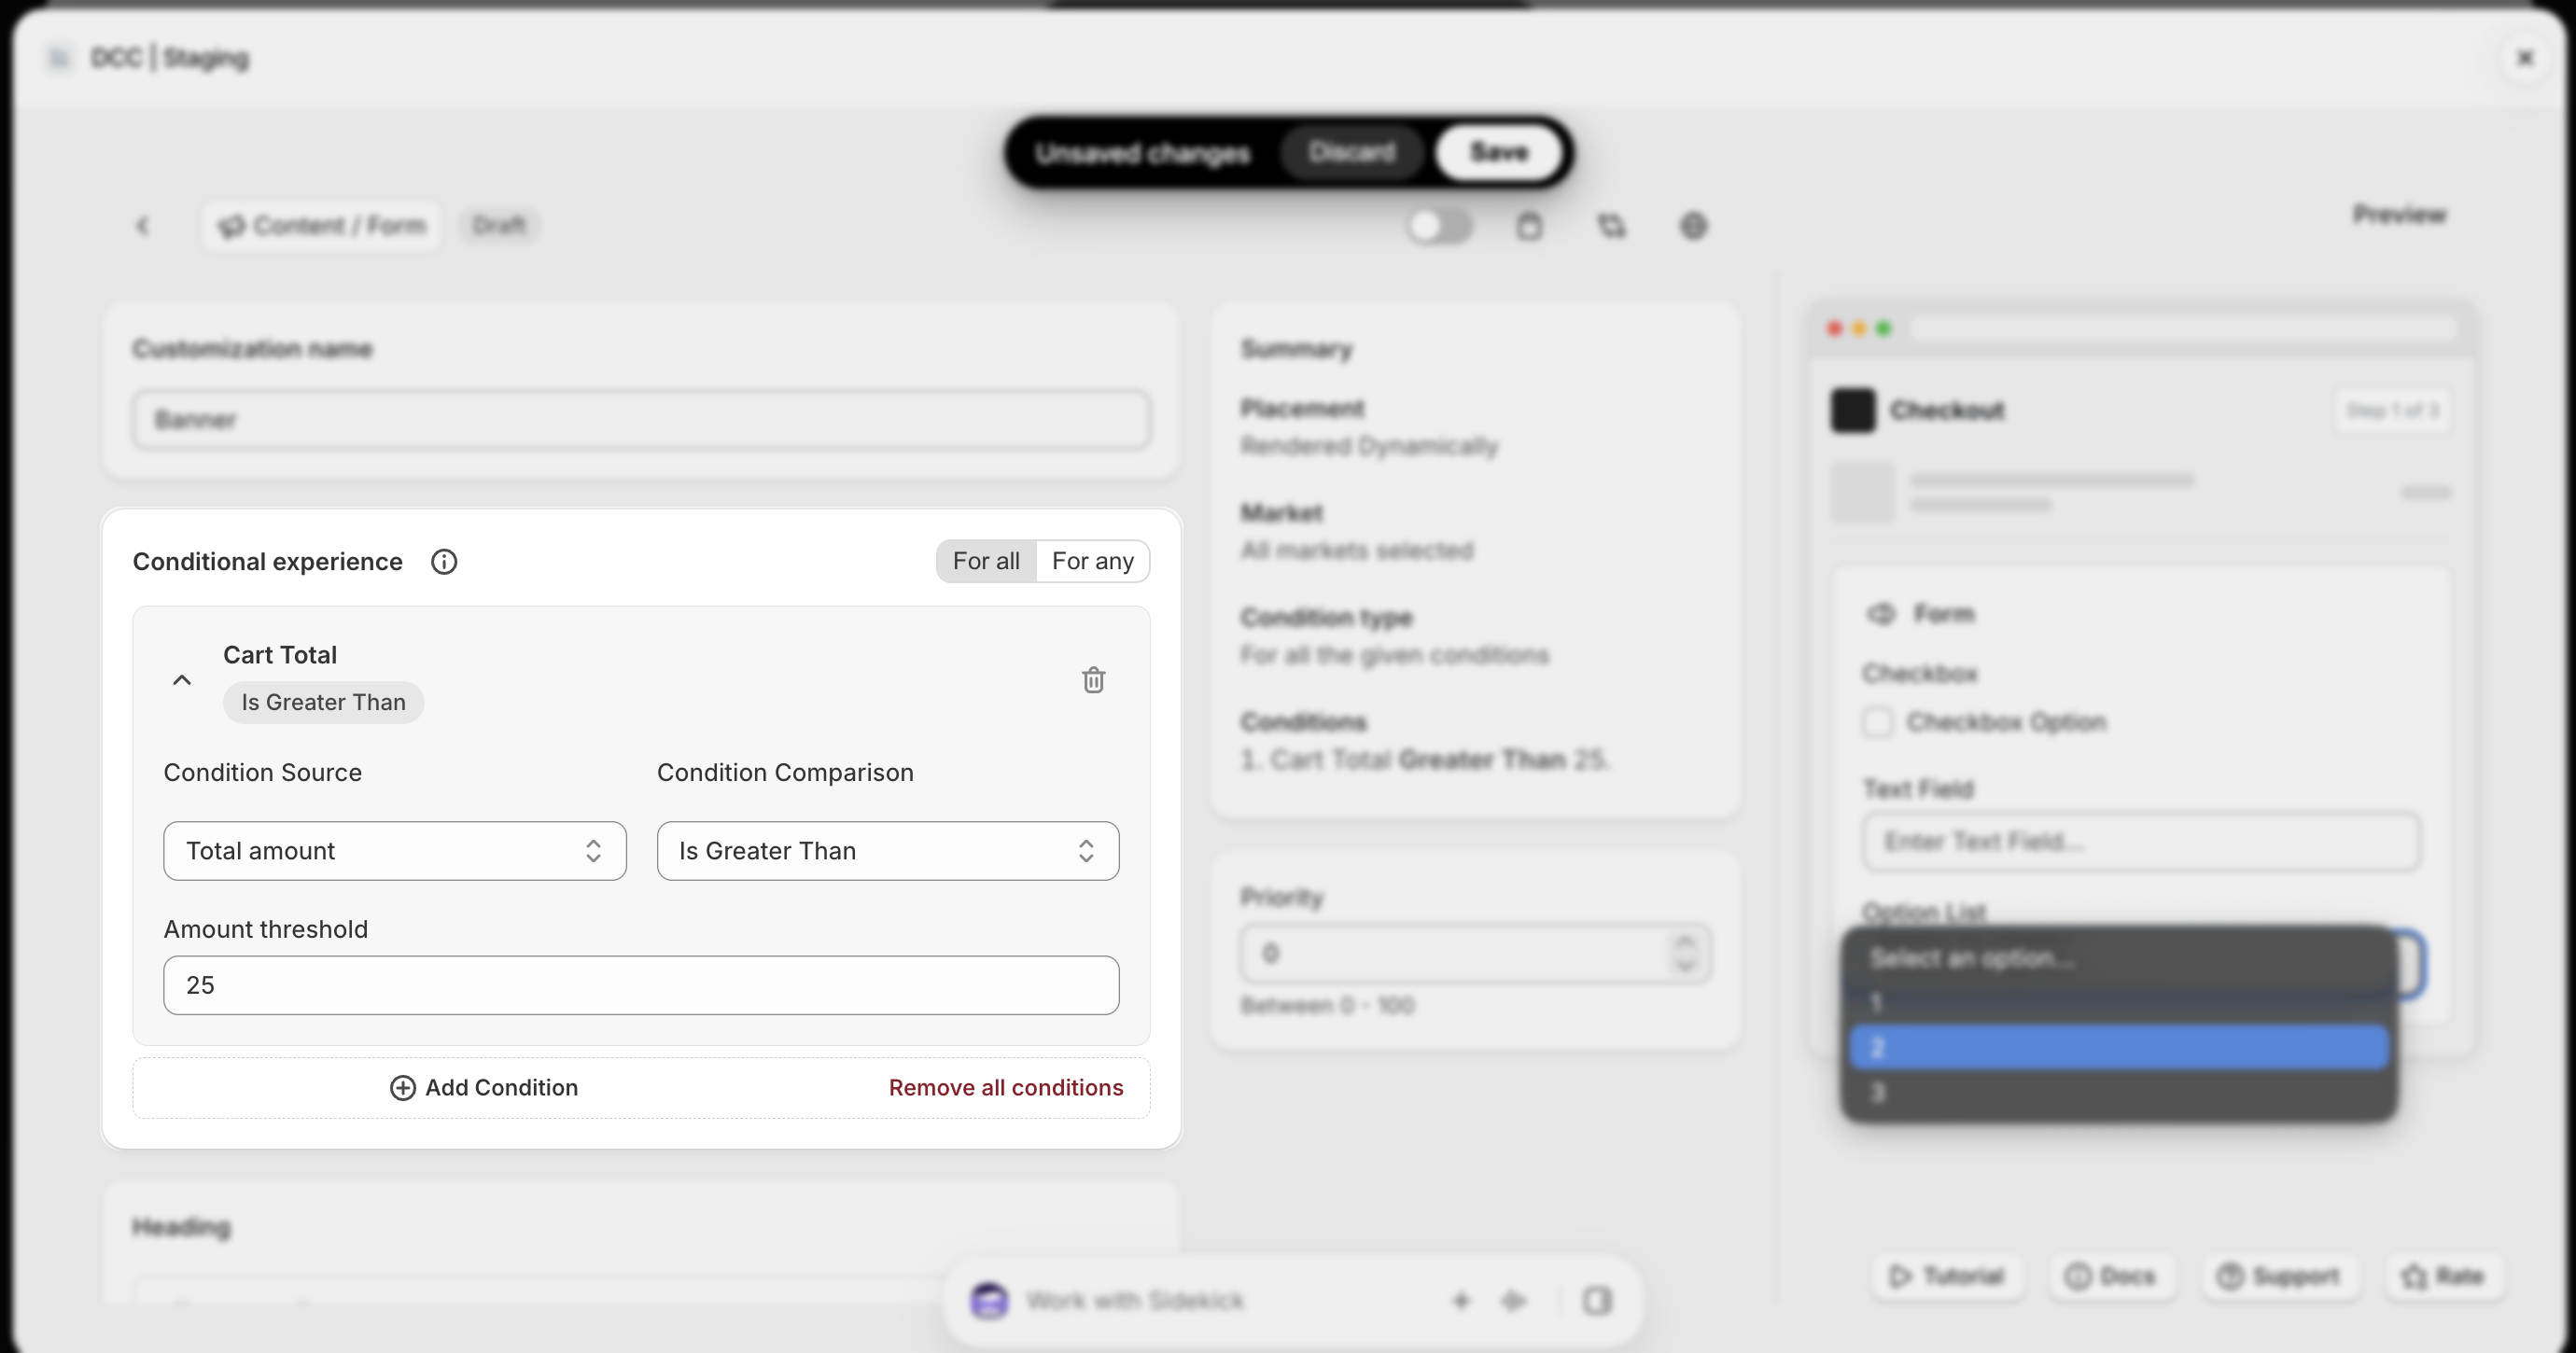Choose option 3 in preview list

tap(2119, 1092)
